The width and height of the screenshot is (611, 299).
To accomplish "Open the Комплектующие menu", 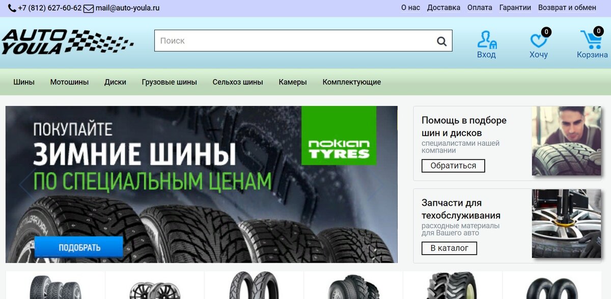I will pyautogui.click(x=352, y=82).
